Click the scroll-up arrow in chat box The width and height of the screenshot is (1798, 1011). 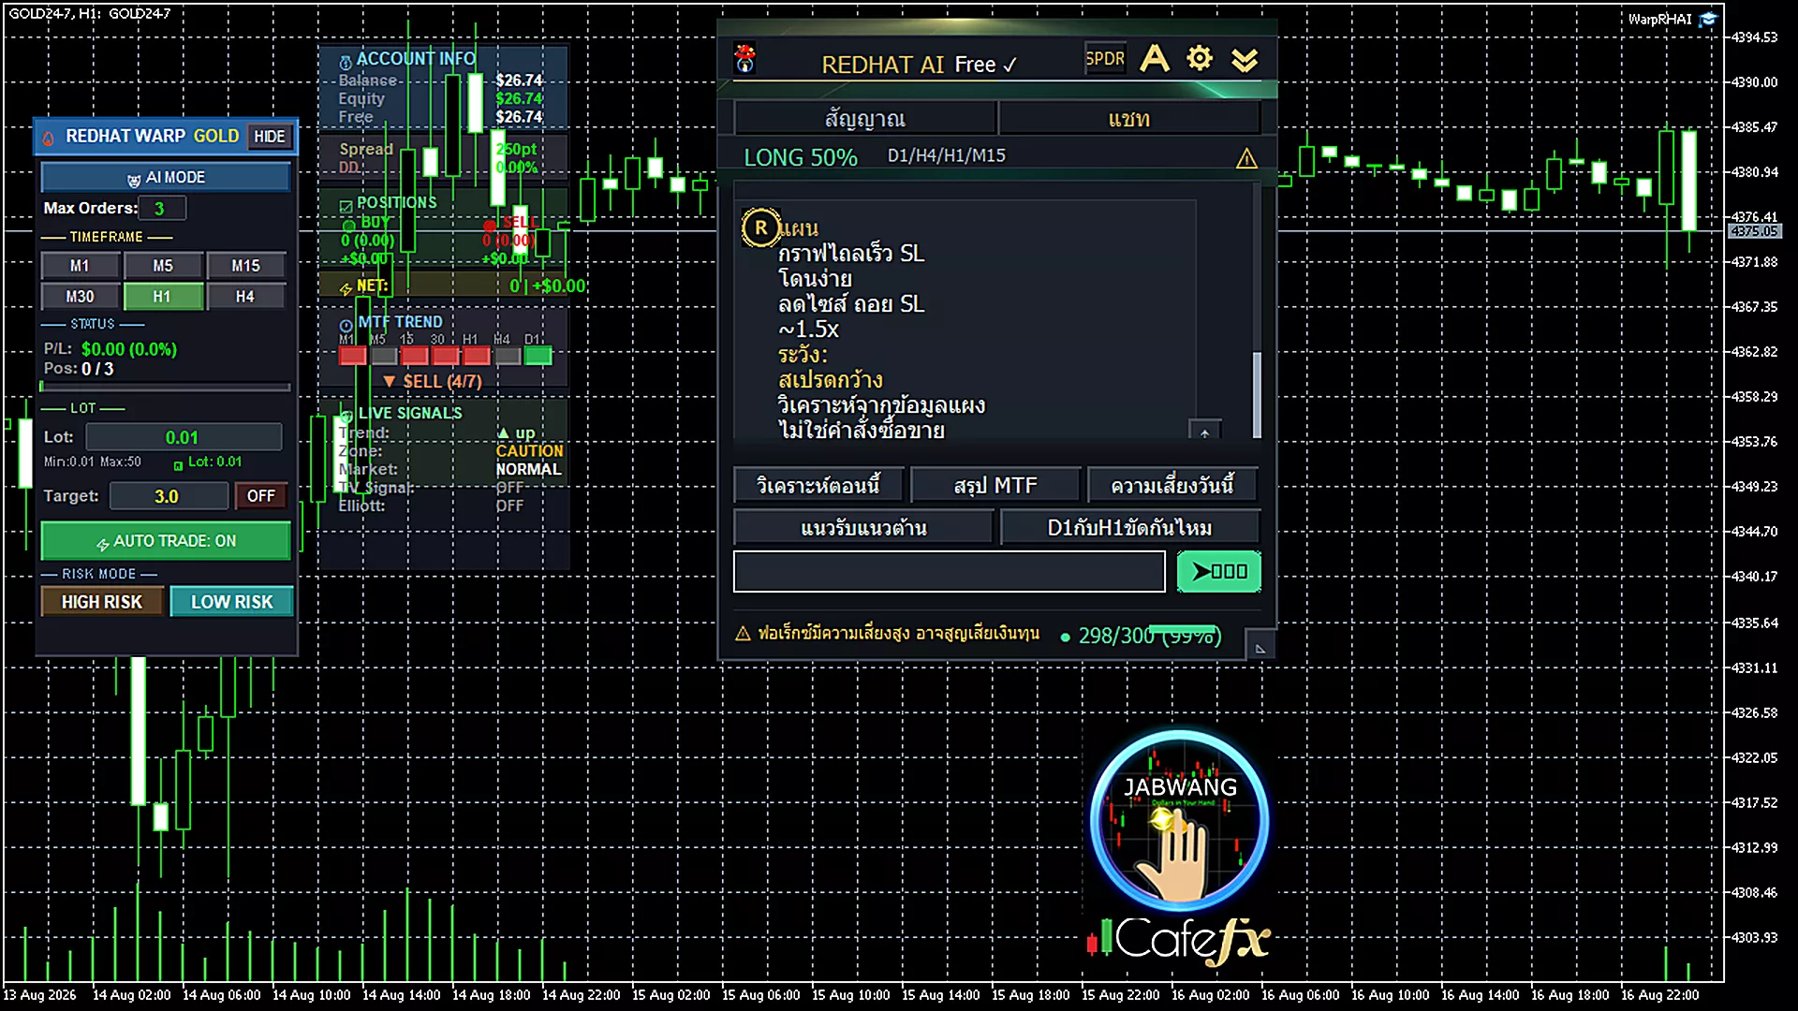tap(1205, 432)
